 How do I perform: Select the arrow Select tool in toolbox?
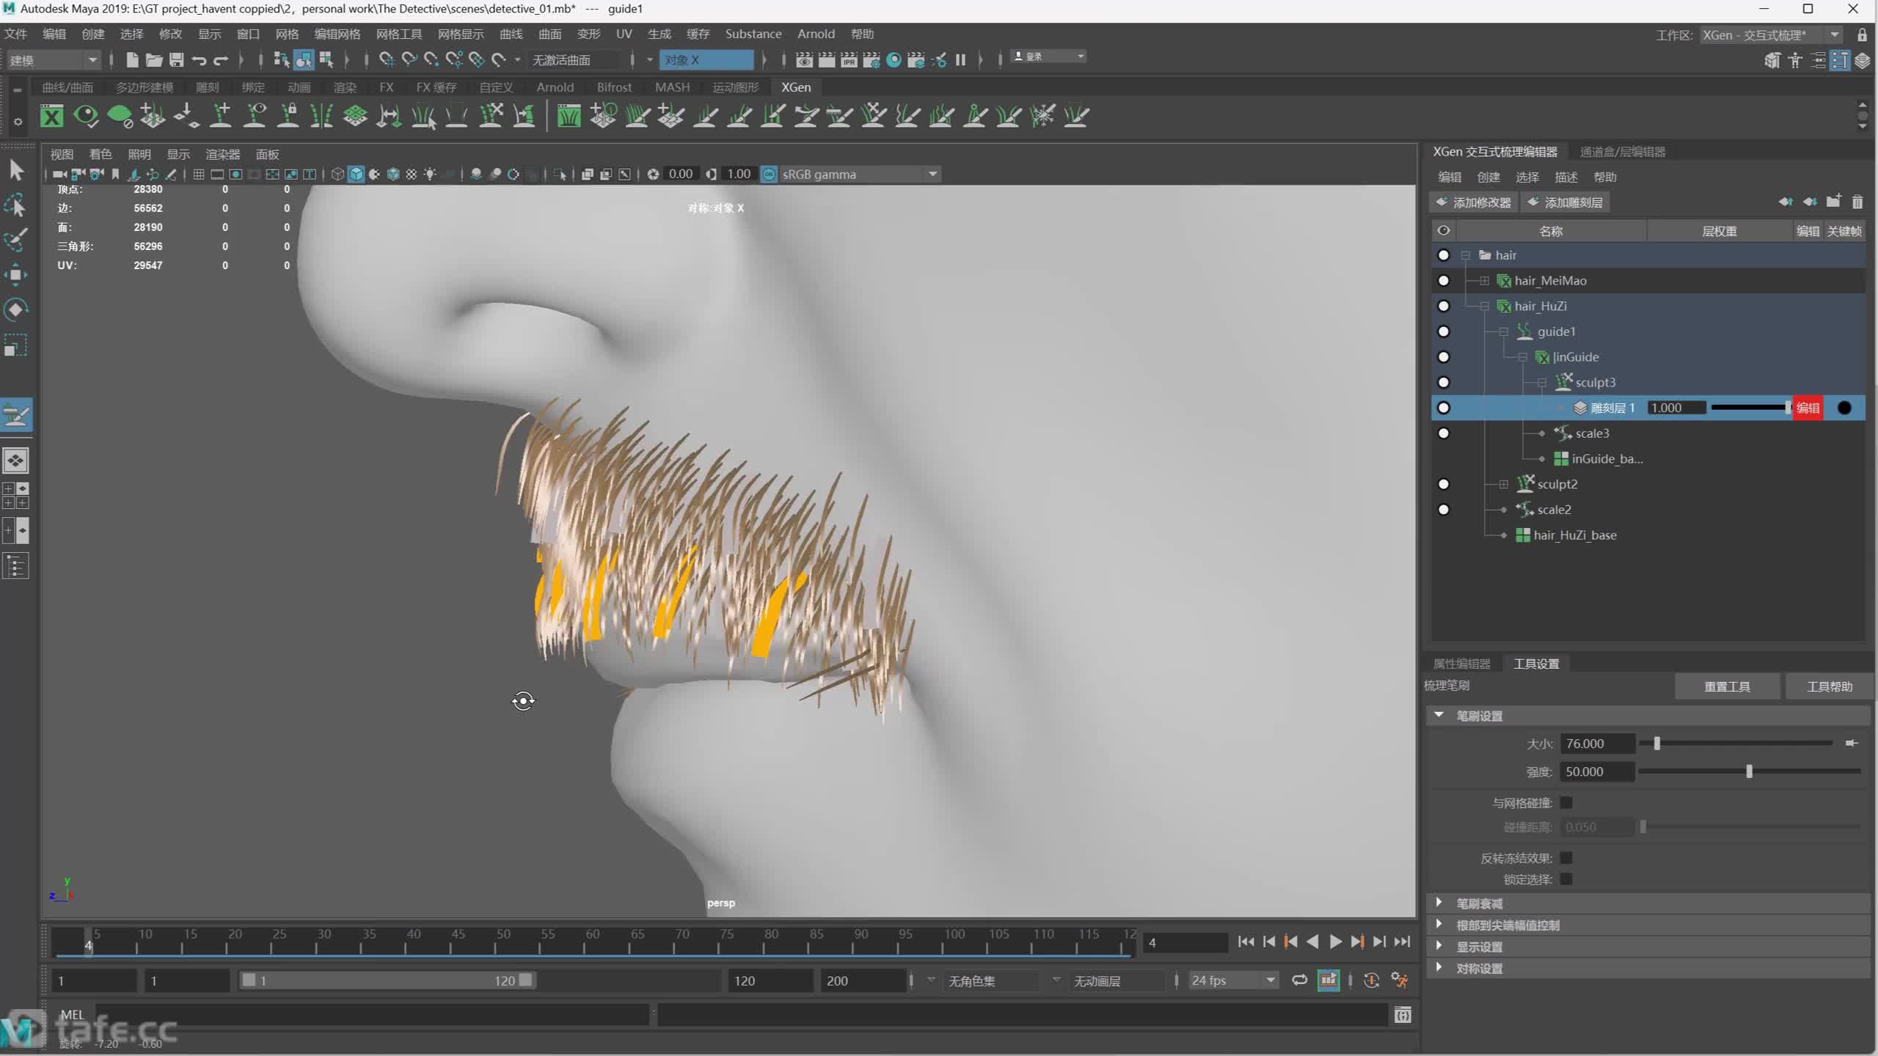coord(16,170)
